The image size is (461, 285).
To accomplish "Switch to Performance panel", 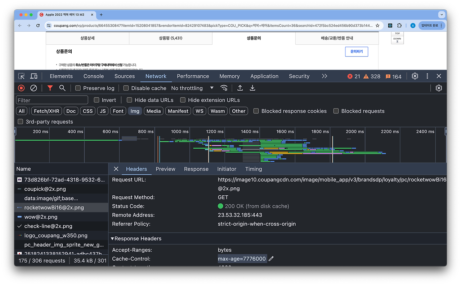I will pyautogui.click(x=193, y=76).
